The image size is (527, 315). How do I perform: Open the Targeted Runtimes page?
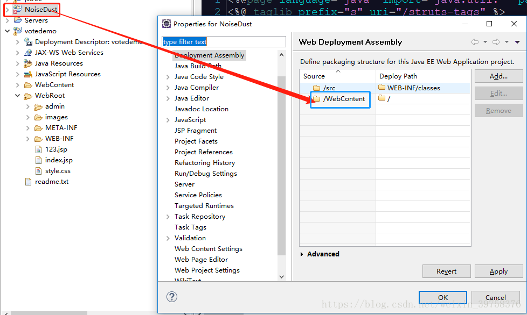(204, 205)
